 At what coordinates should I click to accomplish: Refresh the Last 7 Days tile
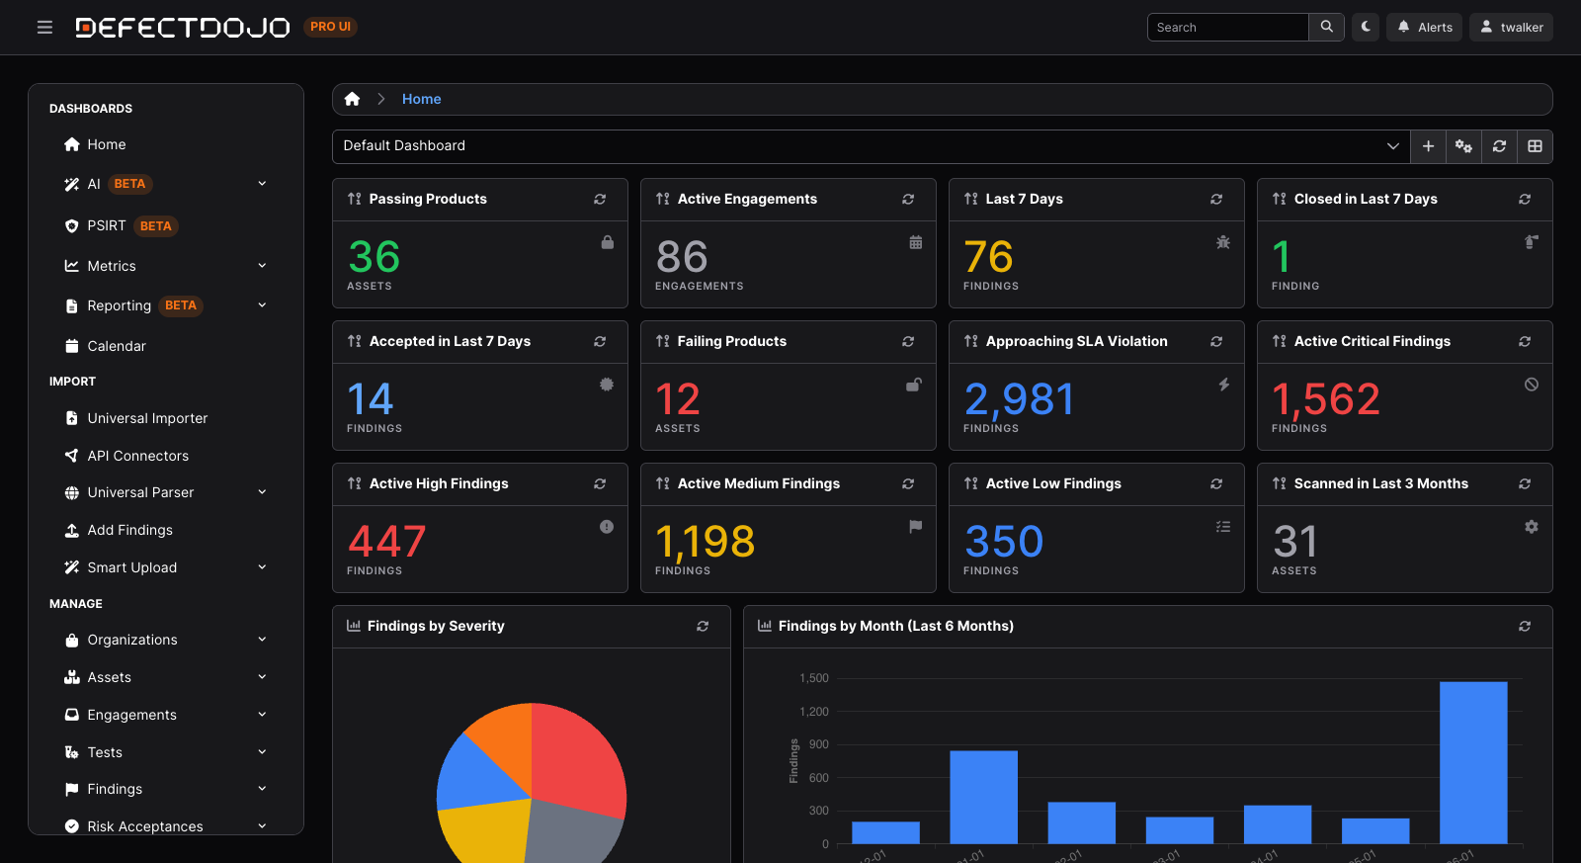click(x=1216, y=200)
